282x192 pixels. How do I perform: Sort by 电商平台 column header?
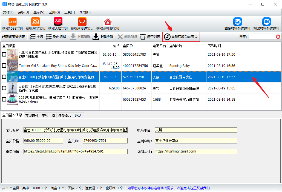point(160,46)
